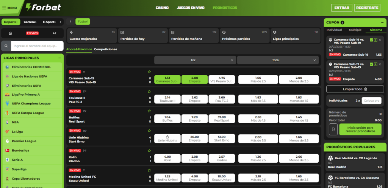Favorite the Toulouse II match star
The width and height of the screenshot is (388, 188).
(149, 92)
